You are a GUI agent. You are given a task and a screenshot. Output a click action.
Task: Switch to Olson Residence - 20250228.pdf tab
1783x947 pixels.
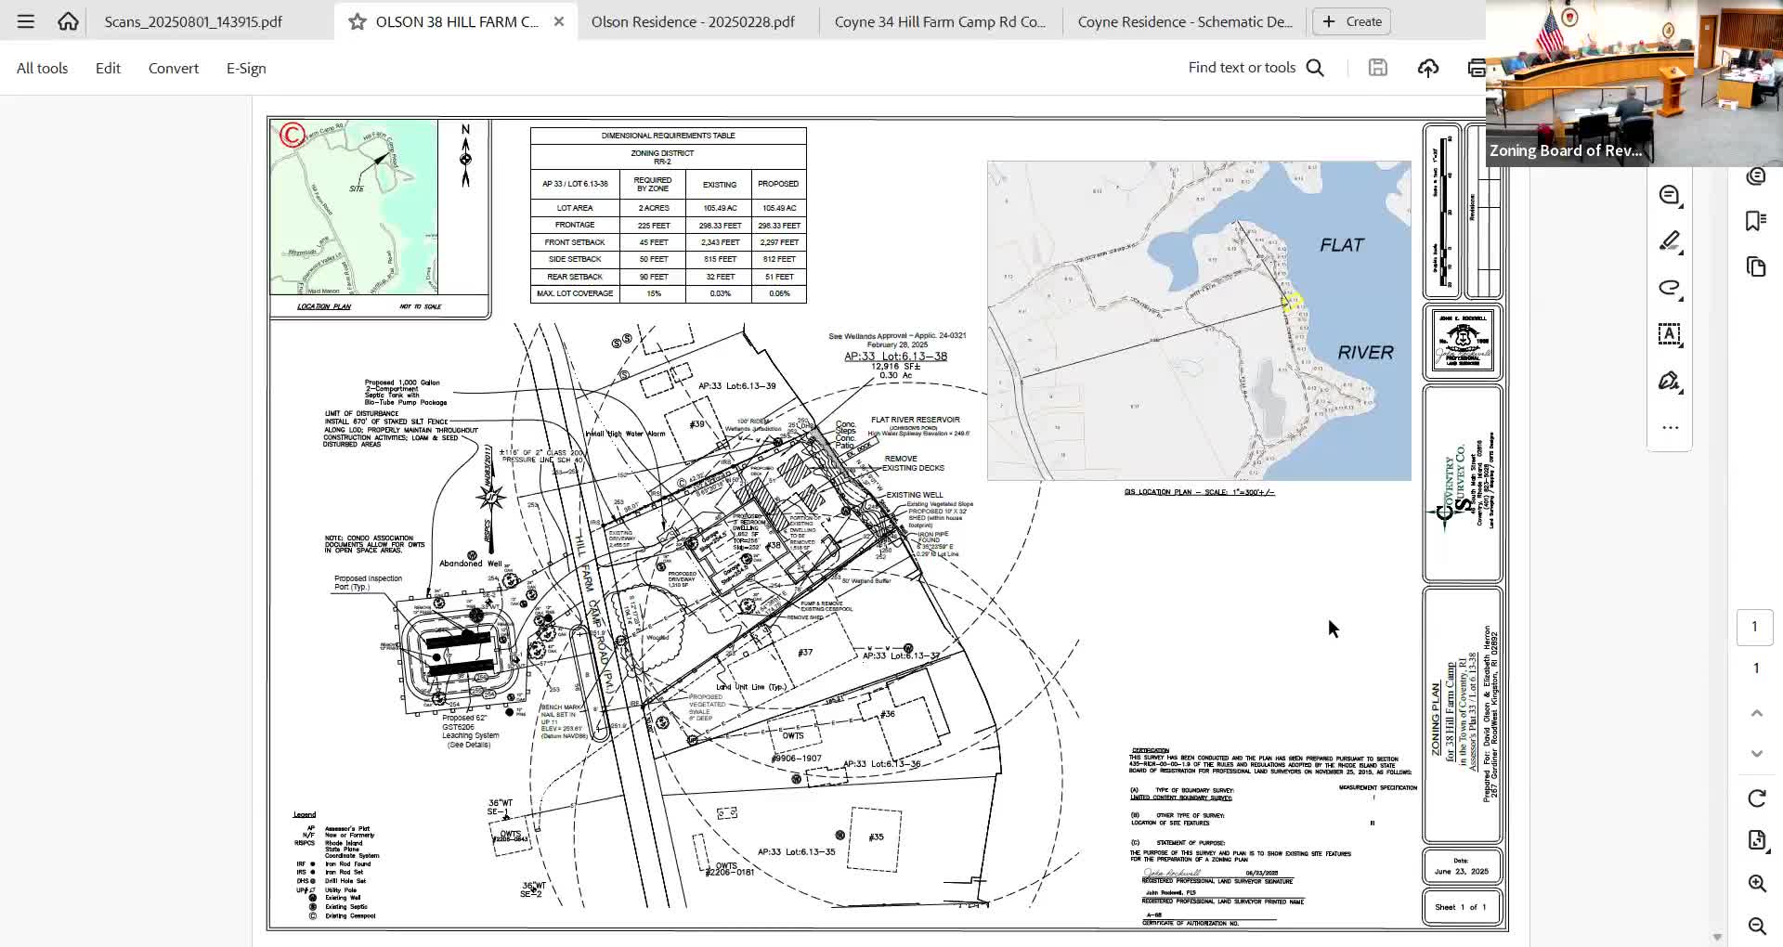tap(693, 21)
